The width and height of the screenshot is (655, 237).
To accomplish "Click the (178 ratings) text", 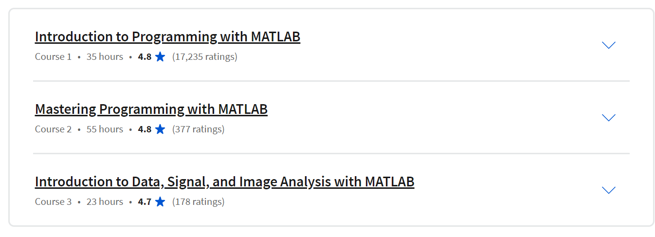I will point(198,202).
